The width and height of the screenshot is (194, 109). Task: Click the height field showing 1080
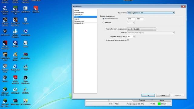point(139,19)
